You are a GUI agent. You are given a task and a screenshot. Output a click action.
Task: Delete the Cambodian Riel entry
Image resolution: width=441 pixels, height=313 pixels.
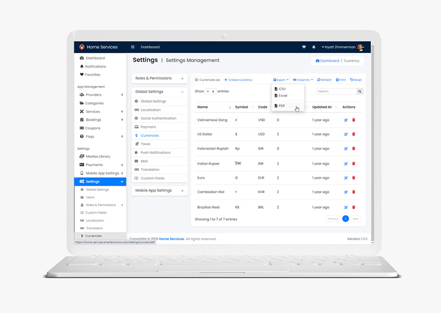(353, 192)
